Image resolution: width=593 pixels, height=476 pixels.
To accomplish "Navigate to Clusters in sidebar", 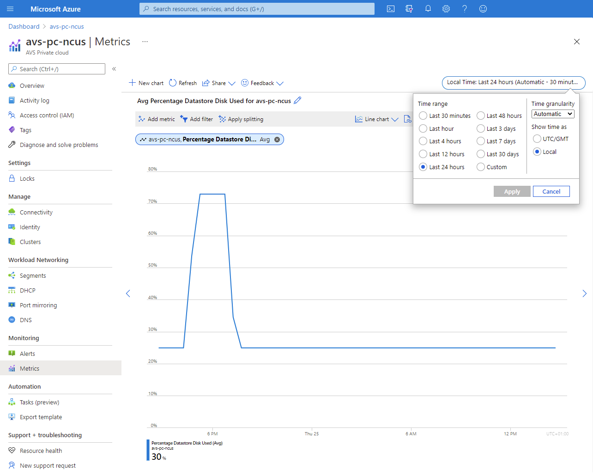I will point(30,242).
